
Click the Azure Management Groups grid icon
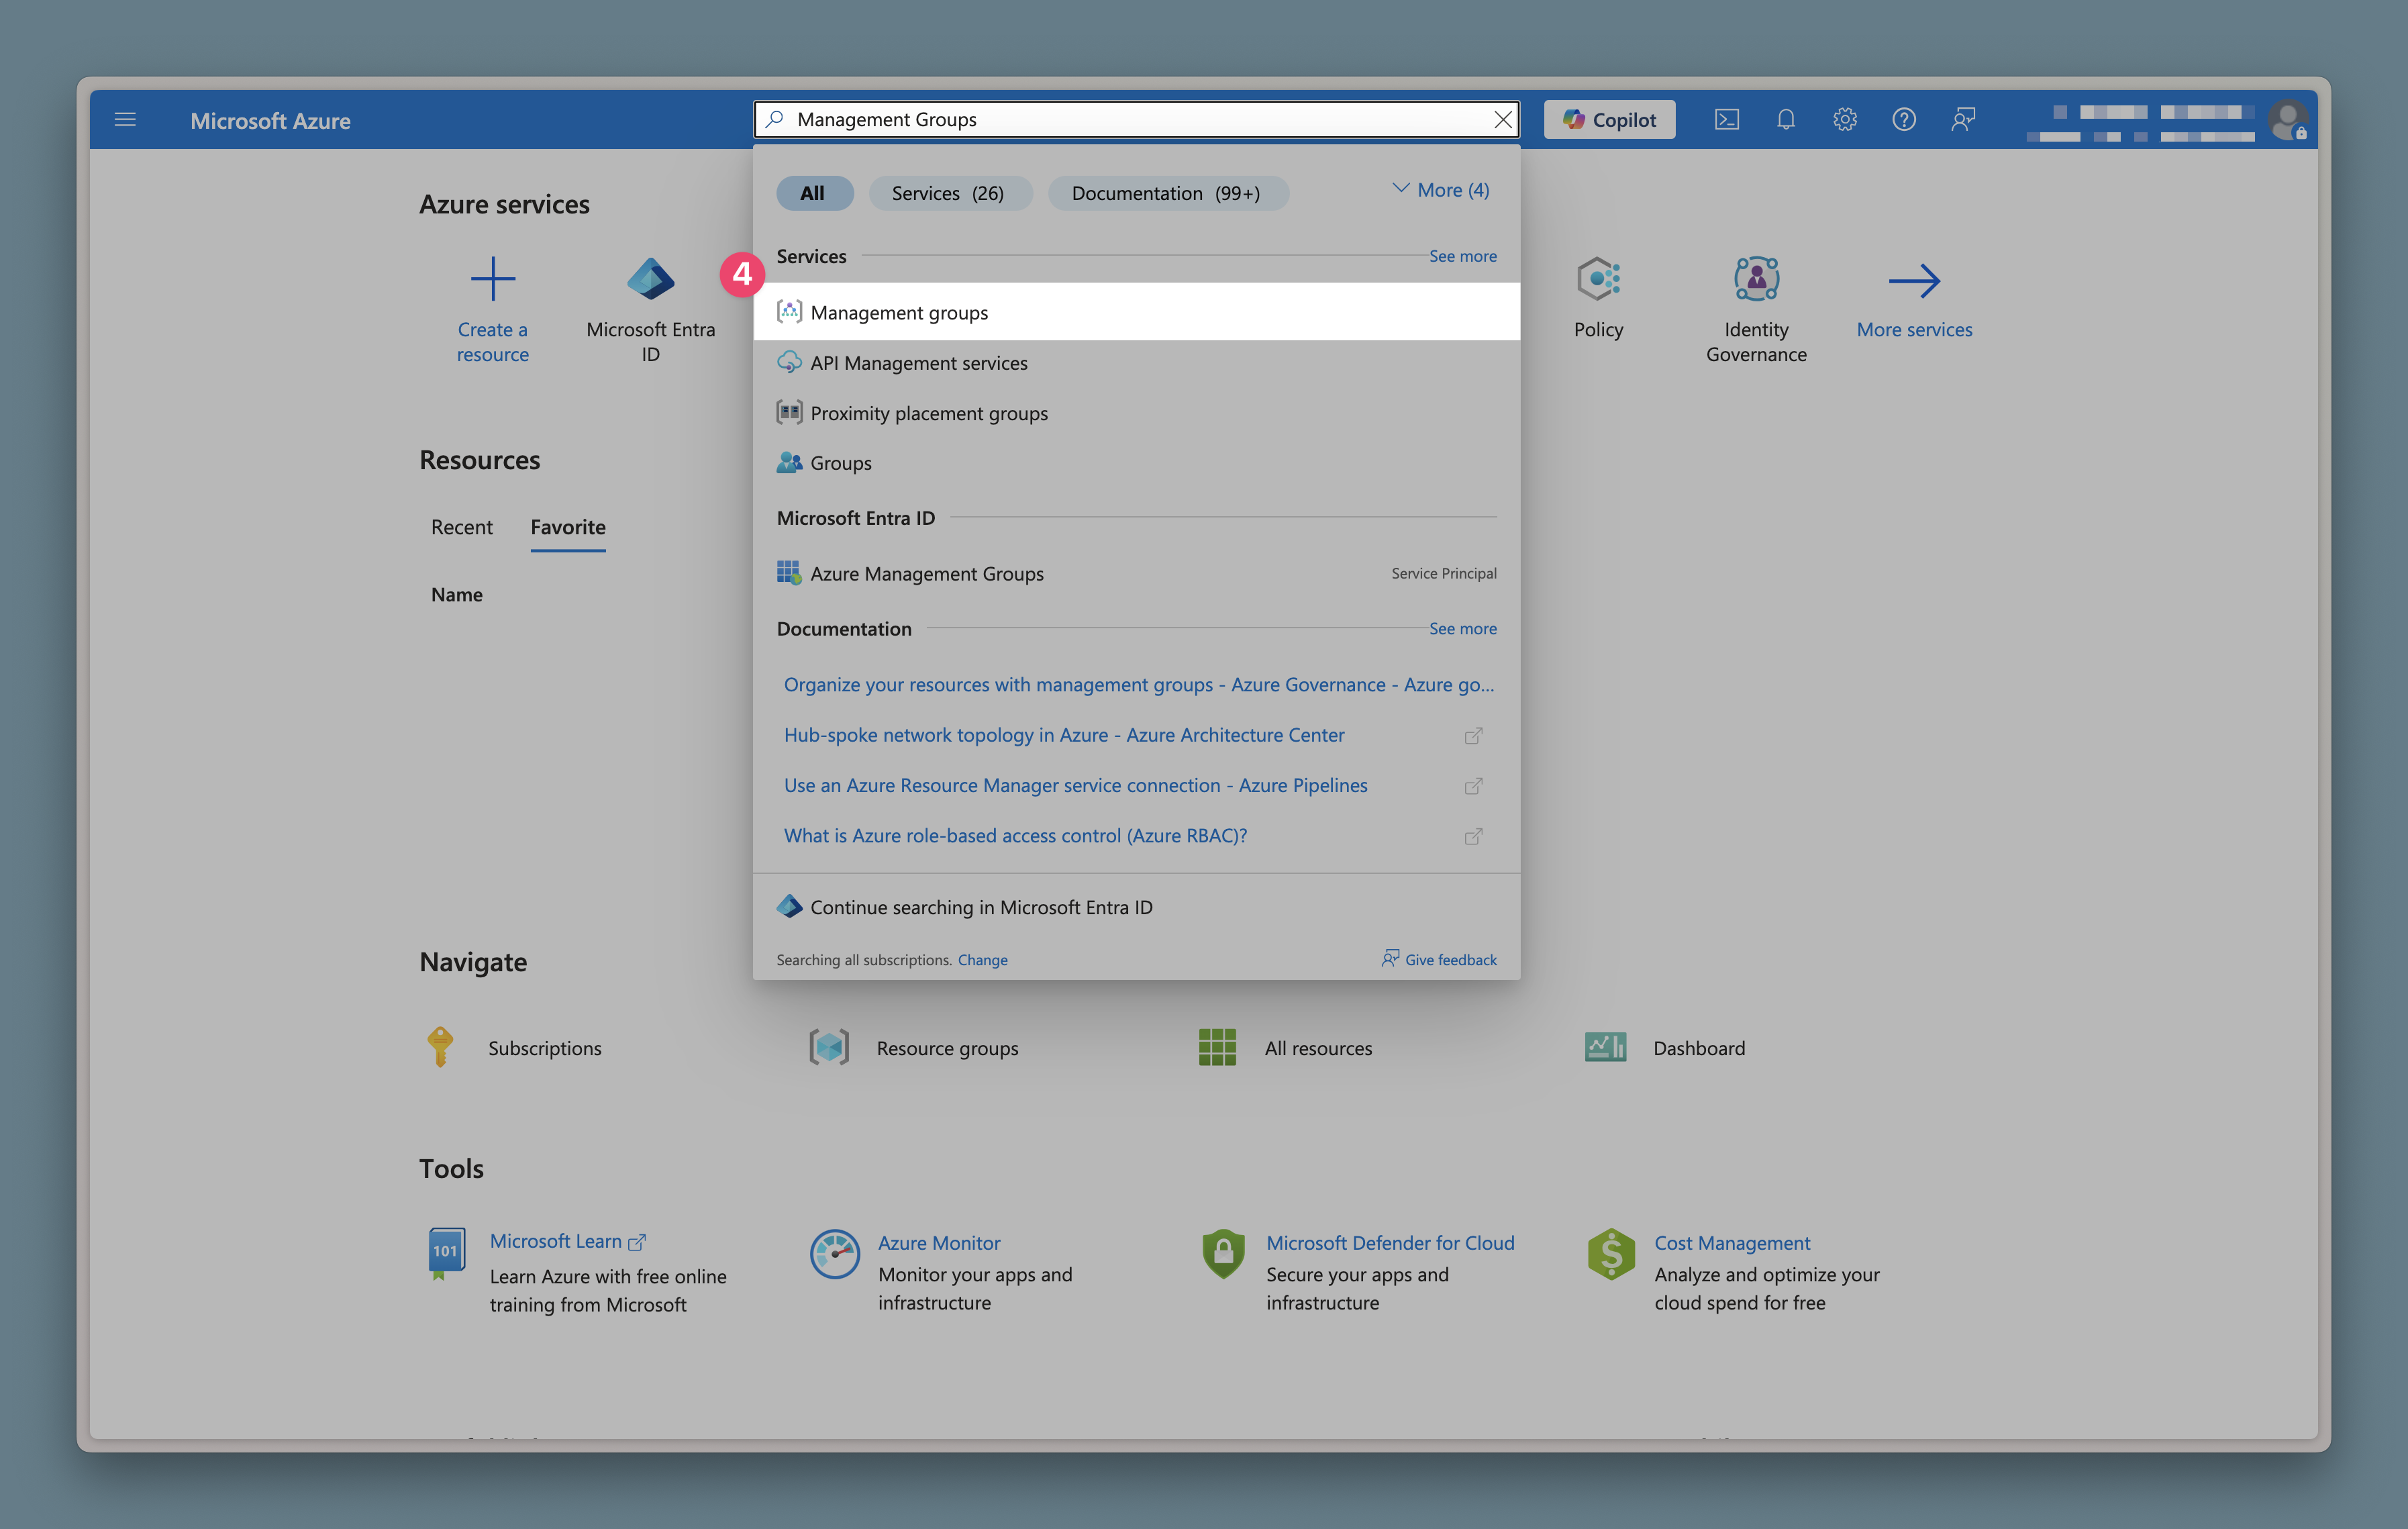(x=789, y=572)
